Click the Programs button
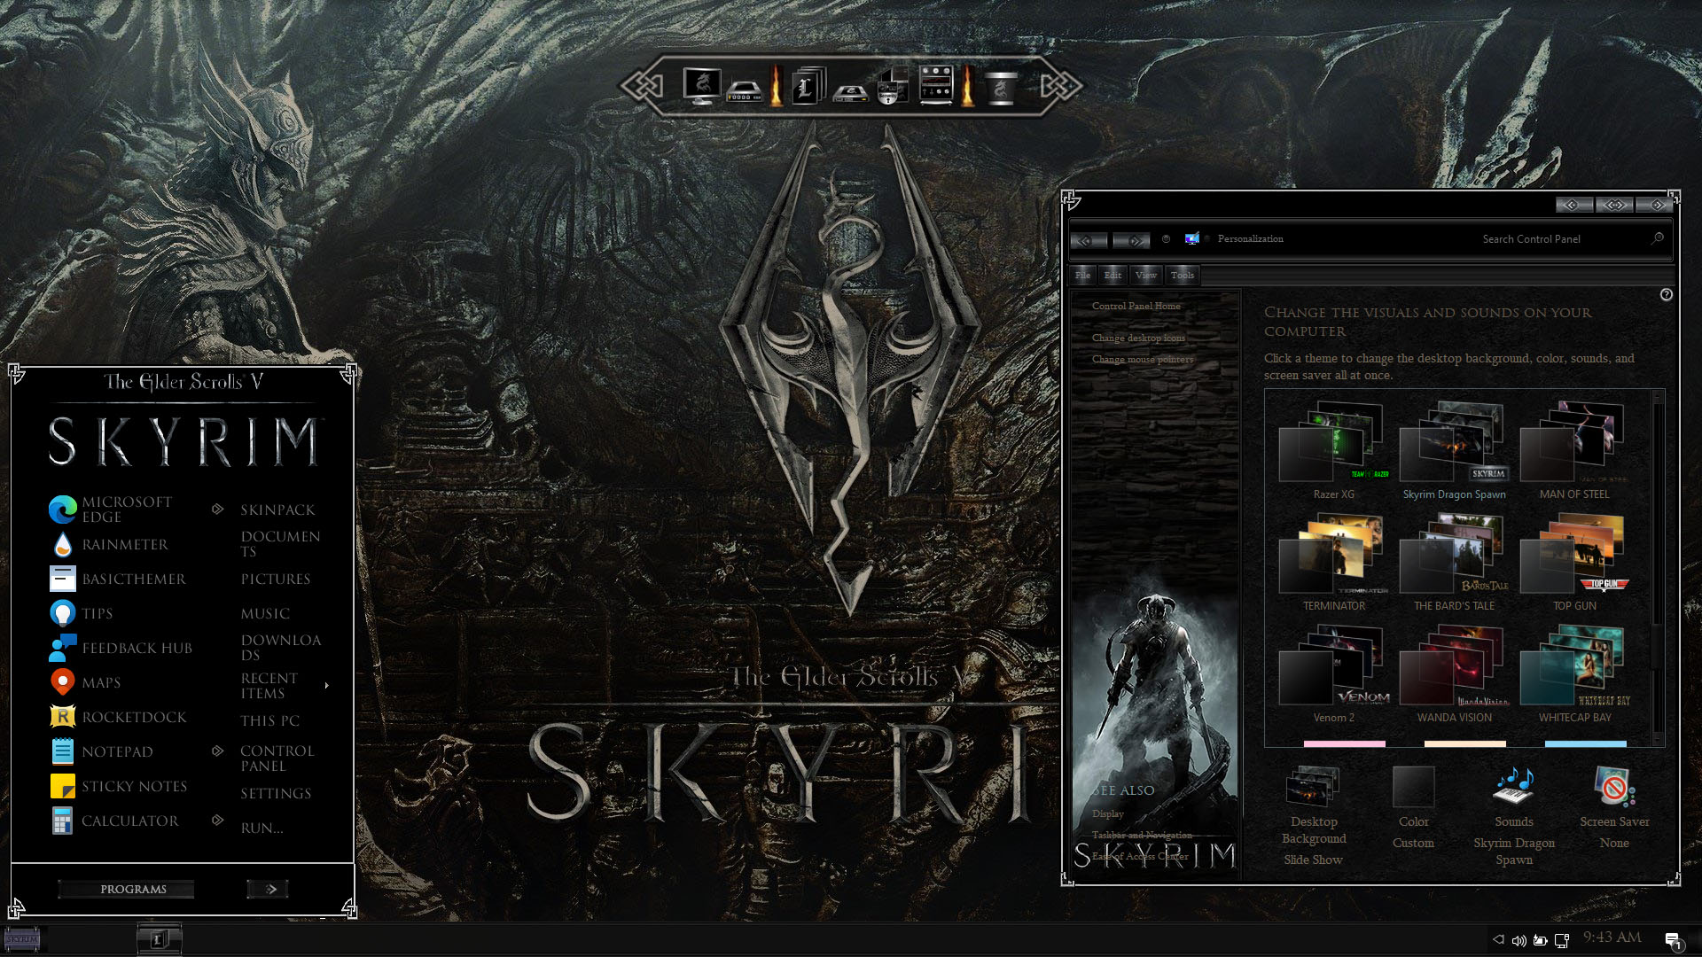This screenshot has height=957, width=1702. tap(133, 889)
